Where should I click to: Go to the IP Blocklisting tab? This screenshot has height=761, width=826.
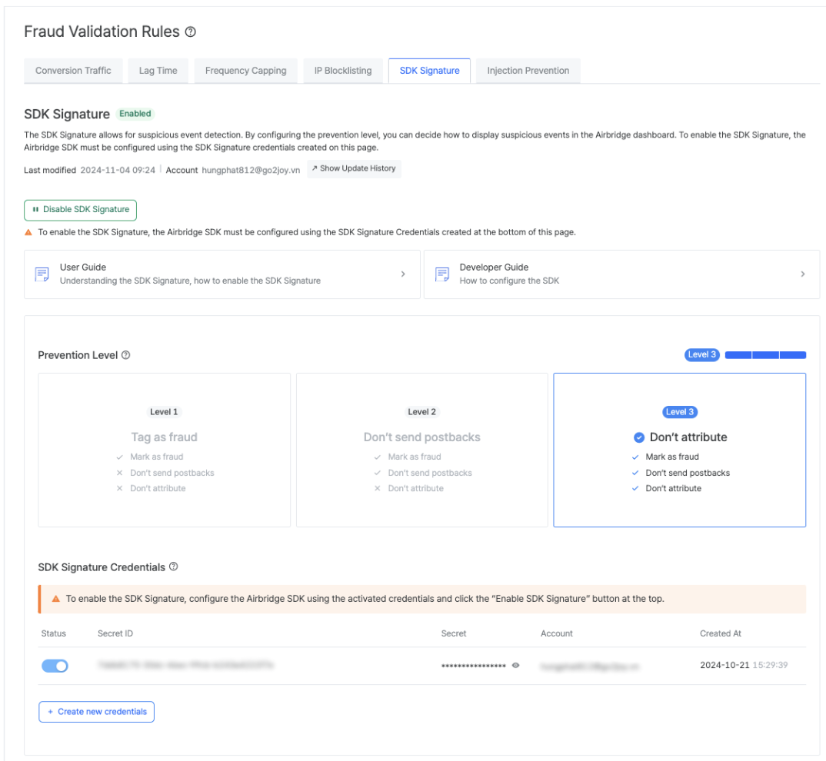pos(342,71)
